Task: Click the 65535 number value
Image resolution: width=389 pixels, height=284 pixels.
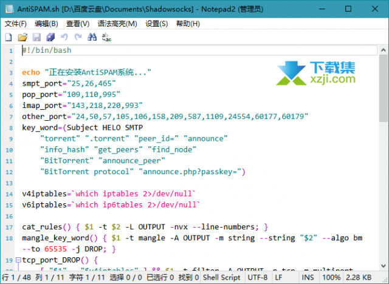Action: (x=55, y=249)
